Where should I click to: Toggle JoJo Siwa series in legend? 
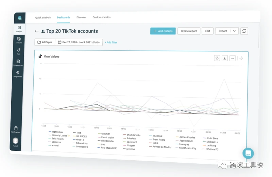point(210,138)
